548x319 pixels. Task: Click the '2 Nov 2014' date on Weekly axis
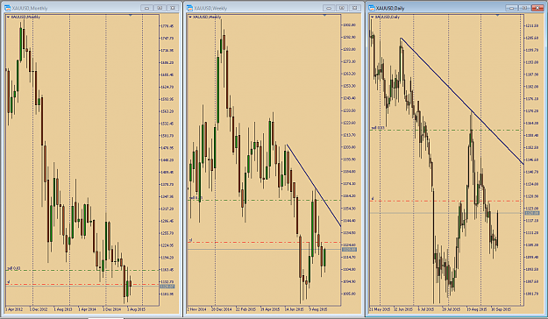tap(196, 308)
